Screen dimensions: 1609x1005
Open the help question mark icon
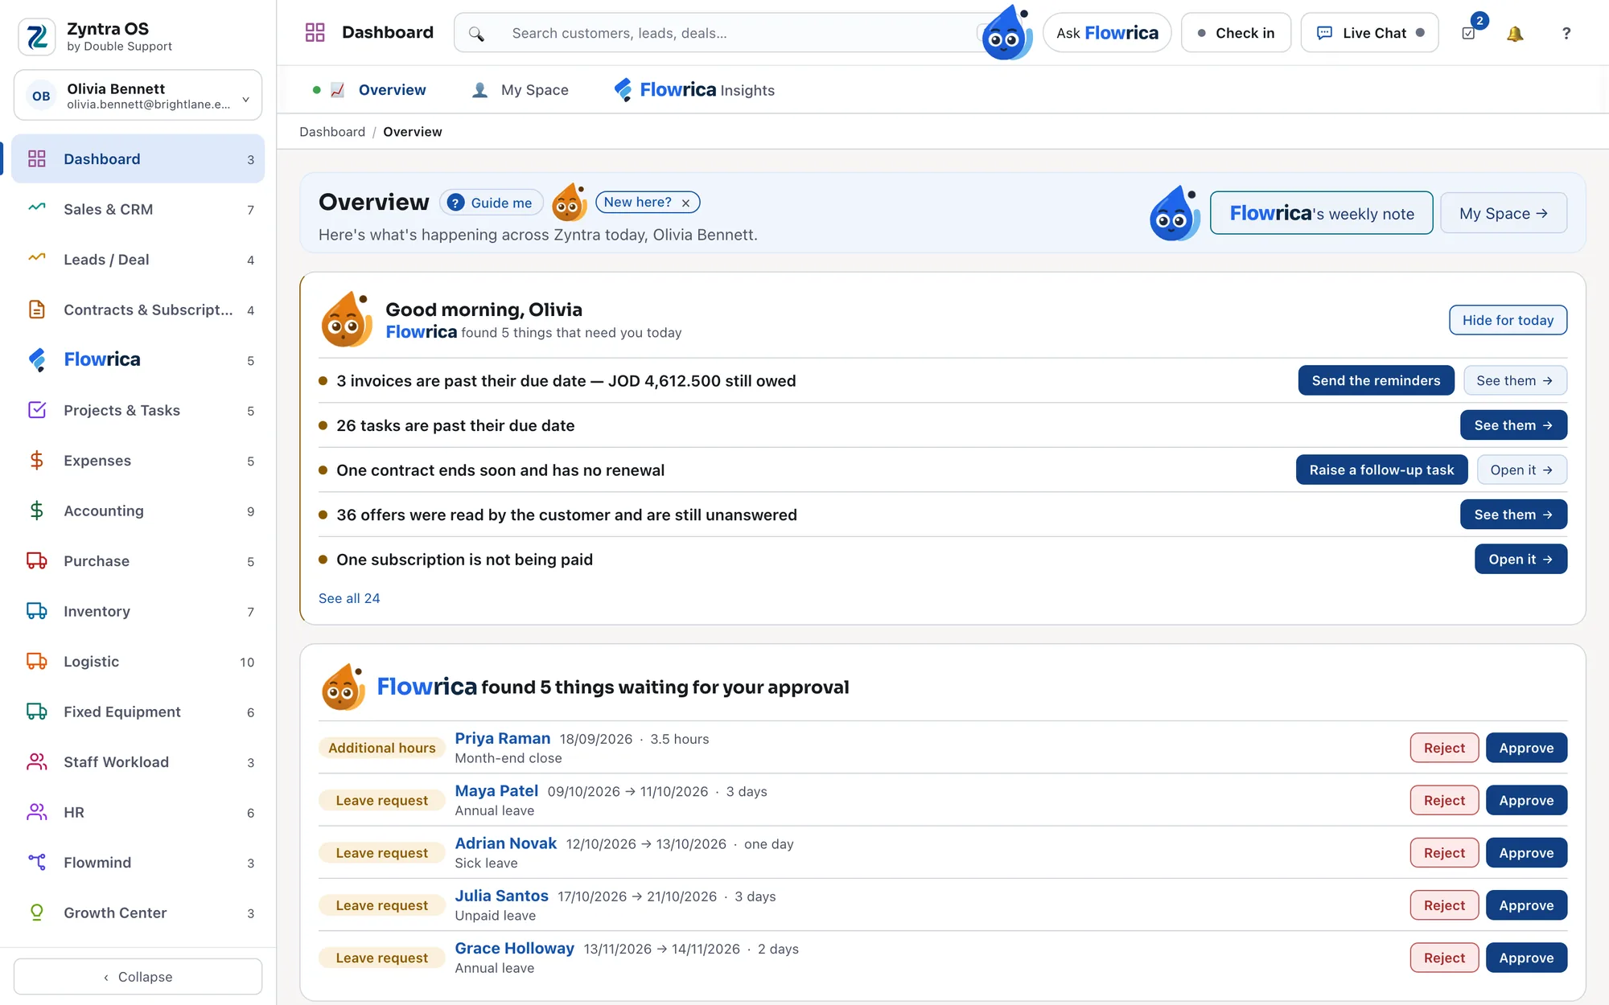click(1566, 33)
